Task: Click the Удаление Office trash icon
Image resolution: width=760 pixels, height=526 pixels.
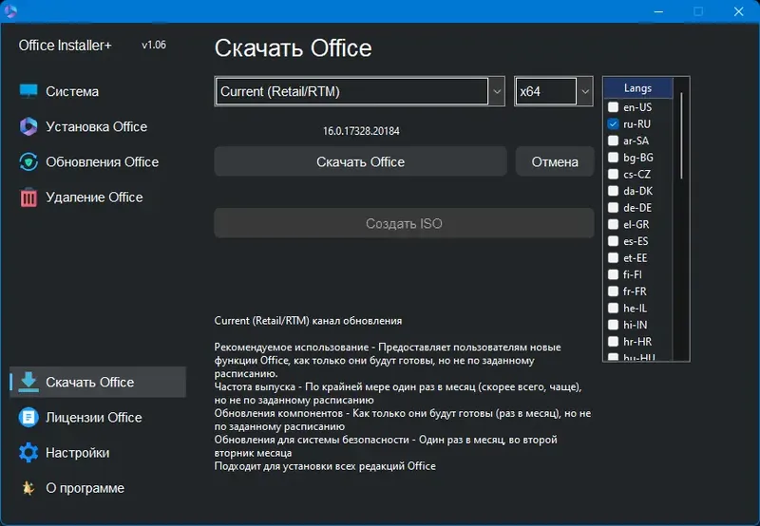Action: click(x=28, y=197)
